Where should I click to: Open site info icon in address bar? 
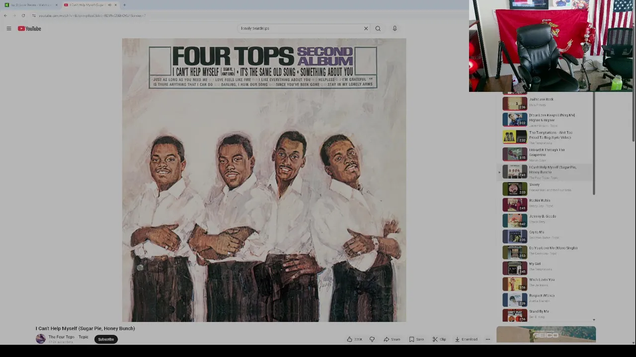click(x=34, y=15)
